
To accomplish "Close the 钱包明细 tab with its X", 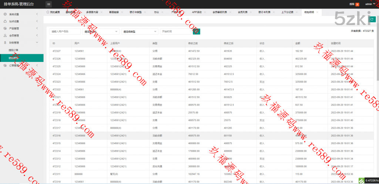I will pyautogui.click(x=317, y=12).
